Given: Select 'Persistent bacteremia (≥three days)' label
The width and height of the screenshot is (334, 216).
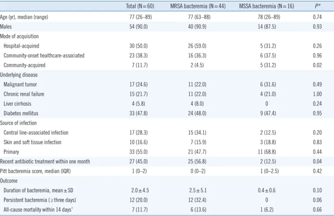Looking at the screenshot, I should pos(40,200).
